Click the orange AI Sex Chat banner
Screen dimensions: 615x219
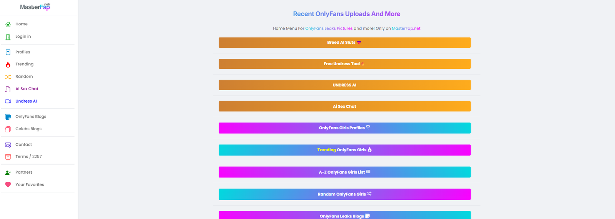tap(344, 106)
